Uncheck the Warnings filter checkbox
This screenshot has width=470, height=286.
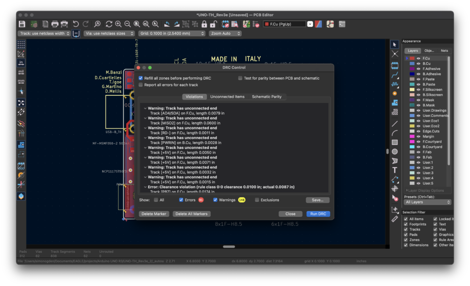(x=215, y=200)
